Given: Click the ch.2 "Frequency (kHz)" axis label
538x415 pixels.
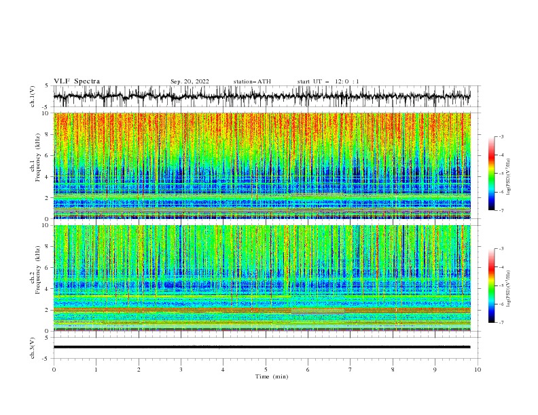Looking at the screenshot, I should pyautogui.click(x=38, y=270).
